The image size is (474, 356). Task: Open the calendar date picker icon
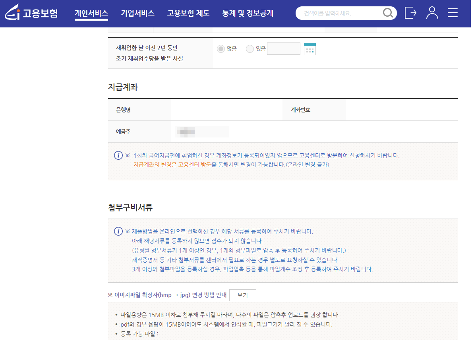pyautogui.click(x=309, y=49)
